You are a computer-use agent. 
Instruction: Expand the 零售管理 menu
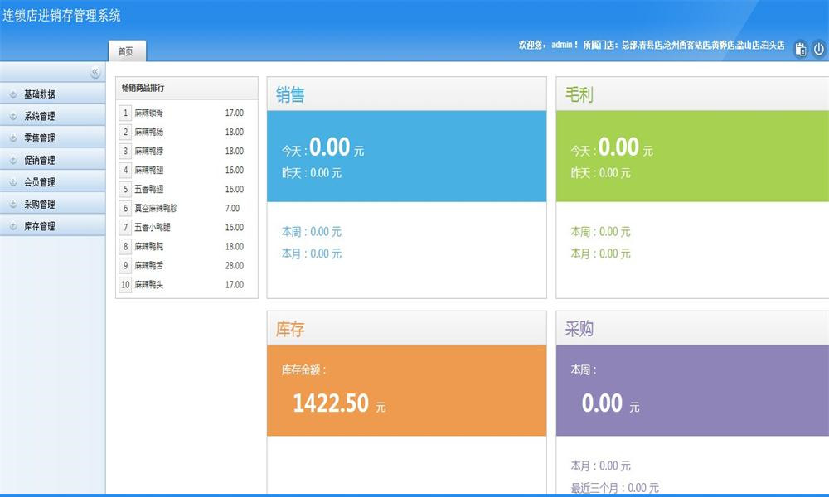point(52,138)
